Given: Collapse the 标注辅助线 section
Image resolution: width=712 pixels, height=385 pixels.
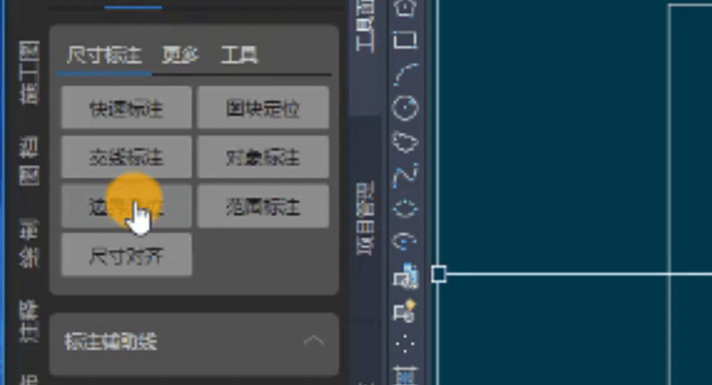Looking at the screenshot, I should click(x=313, y=340).
